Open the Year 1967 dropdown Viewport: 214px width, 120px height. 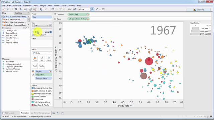42,25
